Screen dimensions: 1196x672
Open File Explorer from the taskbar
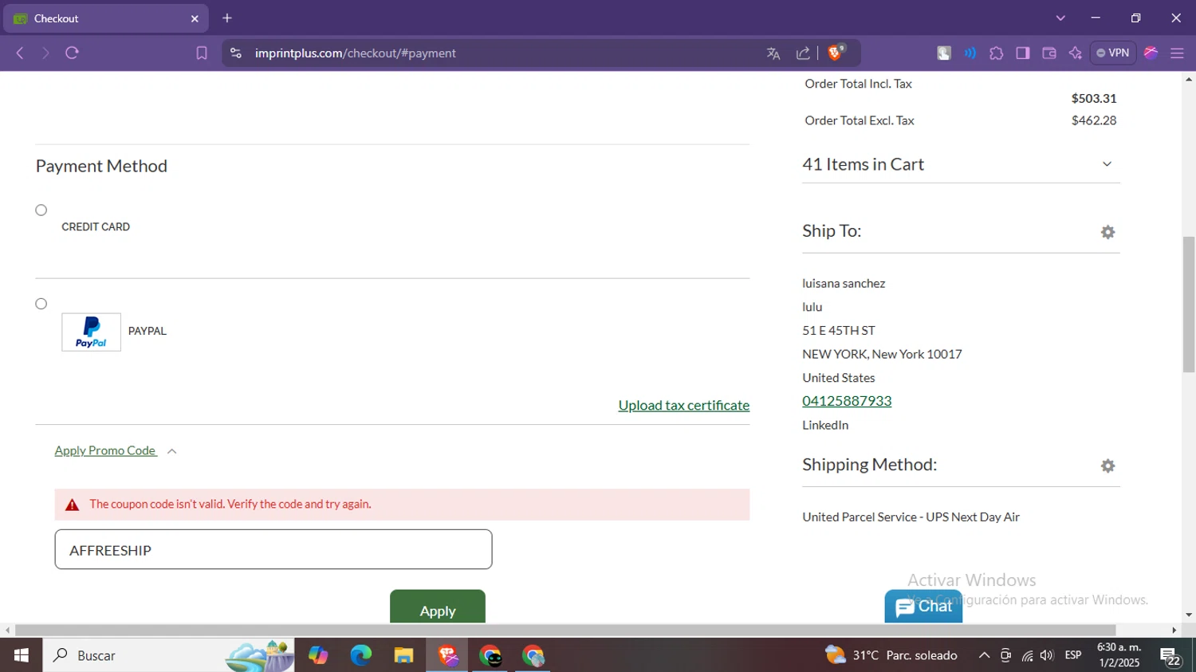(x=403, y=655)
